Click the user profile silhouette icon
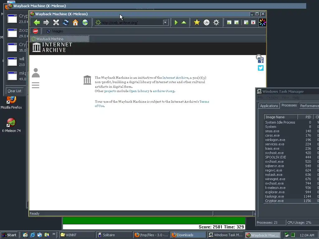The width and height of the screenshot is (319, 239). click(x=36, y=73)
